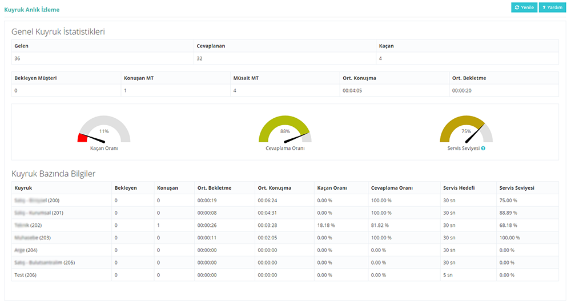Select the queue row numbered (200)

point(36,201)
